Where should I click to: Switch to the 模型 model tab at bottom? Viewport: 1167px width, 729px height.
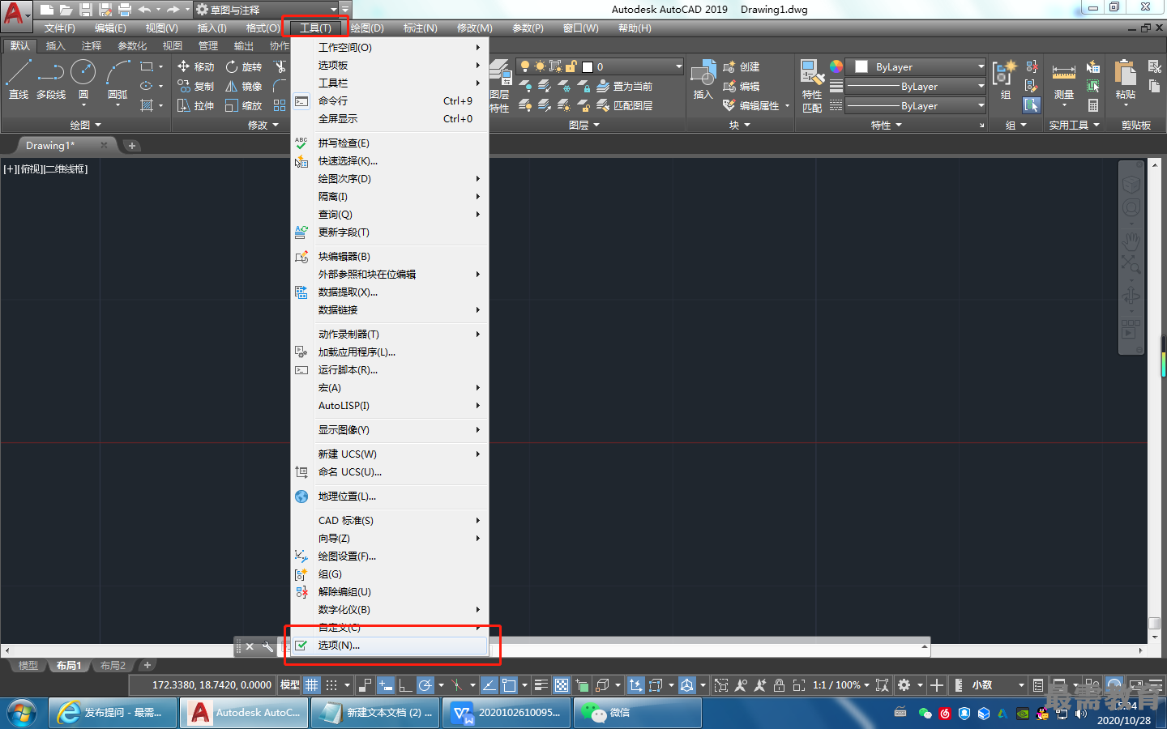point(28,666)
